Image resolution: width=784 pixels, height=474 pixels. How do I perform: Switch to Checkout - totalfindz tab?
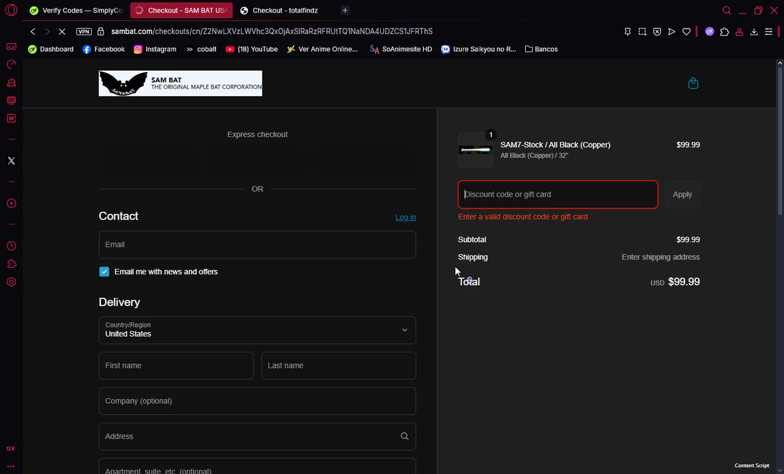click(x=286, y=10)
